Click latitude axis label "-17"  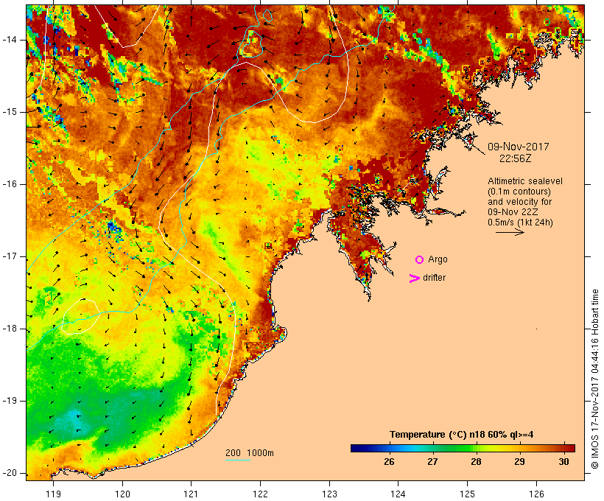click(x=10, y=256)
